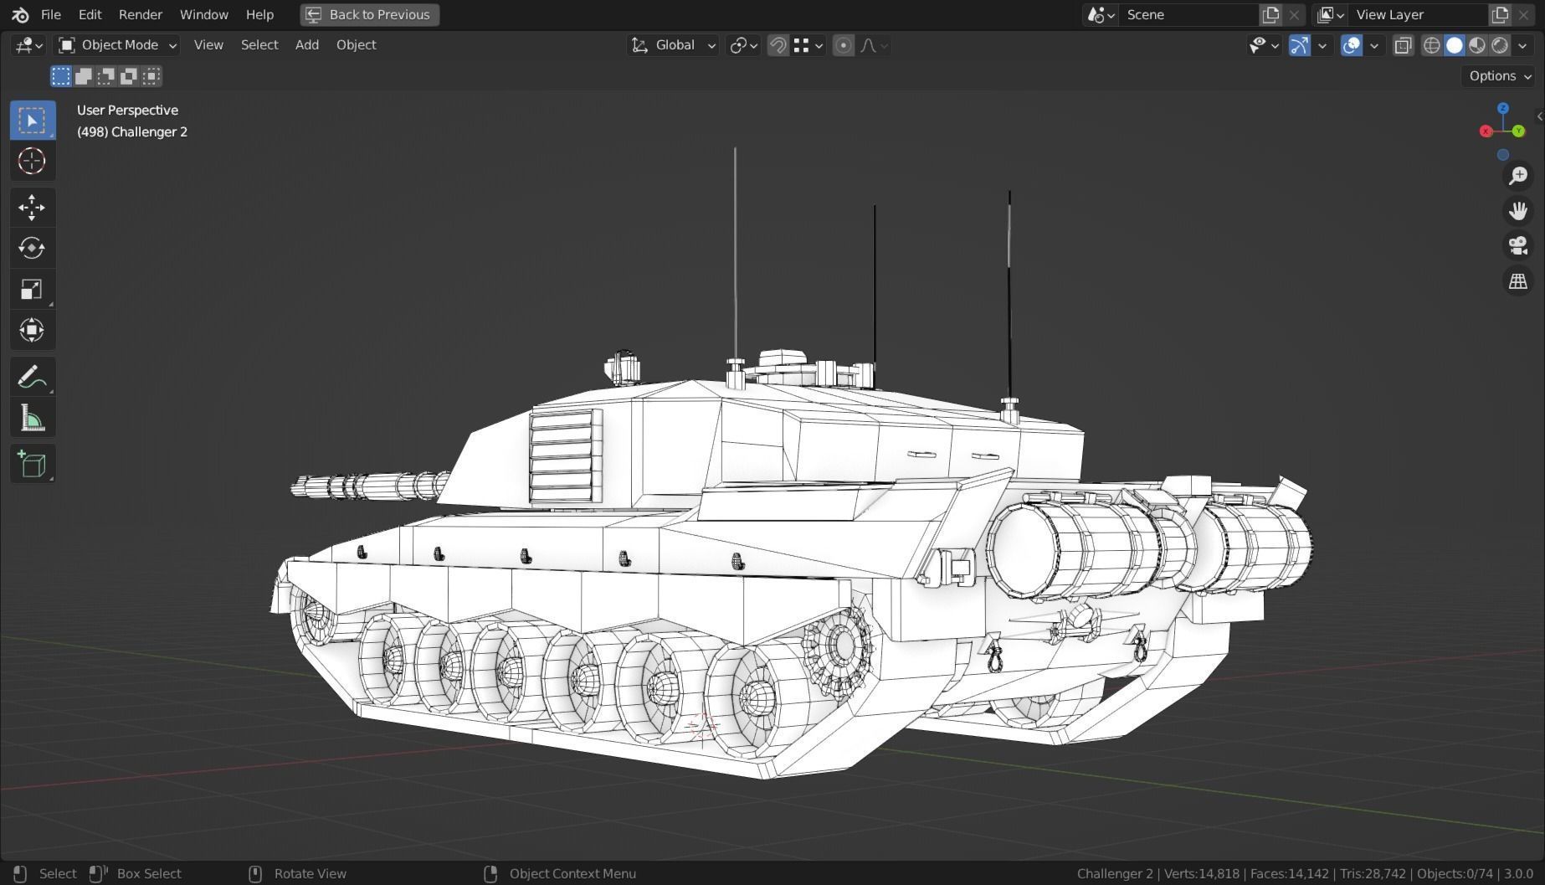
Task: Select the Transform tool
Action: pyautogui.click(x=32, y=330)
